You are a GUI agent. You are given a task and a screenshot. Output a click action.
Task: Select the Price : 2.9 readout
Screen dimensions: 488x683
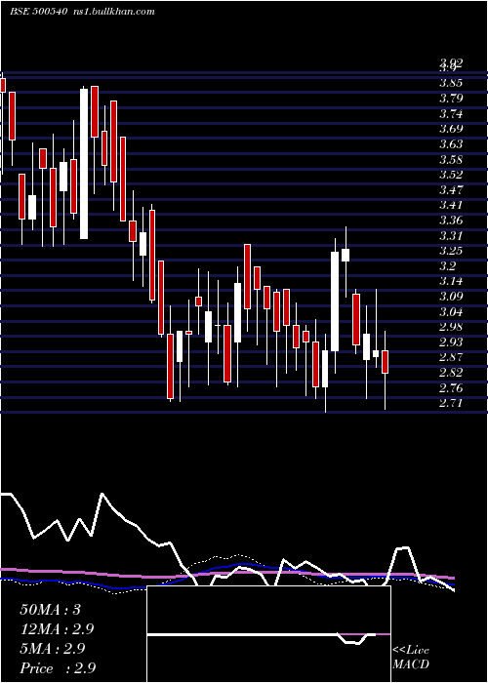pos(58,668)
